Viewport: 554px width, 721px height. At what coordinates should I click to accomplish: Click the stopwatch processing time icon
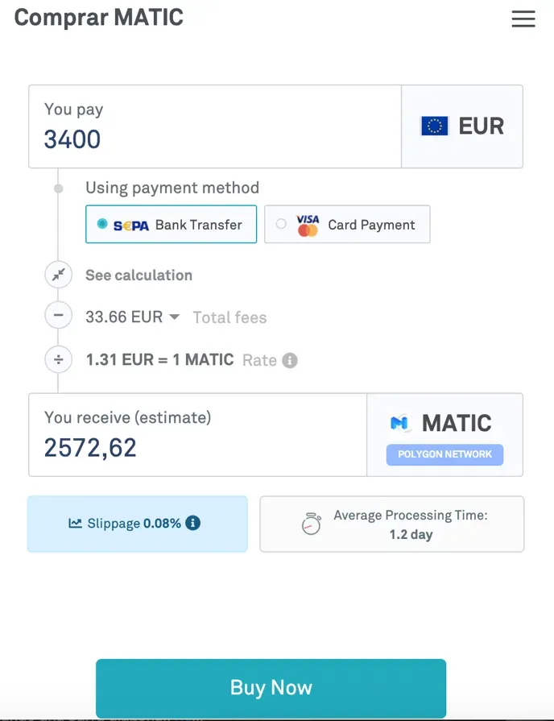click(x=312, y=524)
